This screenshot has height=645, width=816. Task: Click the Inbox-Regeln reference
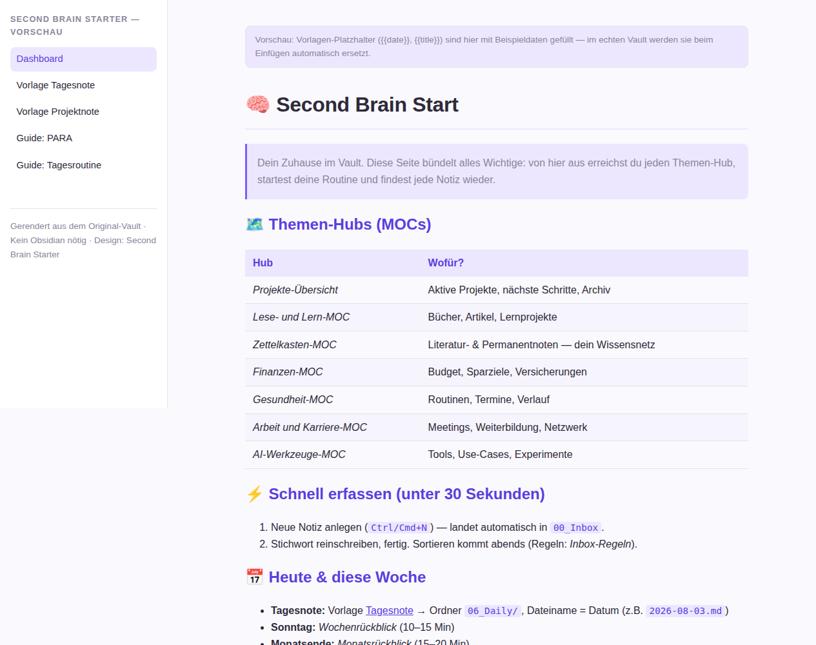(601, 544)
